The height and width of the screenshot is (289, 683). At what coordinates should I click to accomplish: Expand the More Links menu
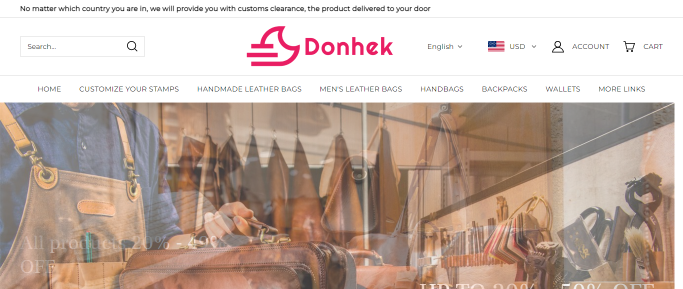(x=622, y=89)
